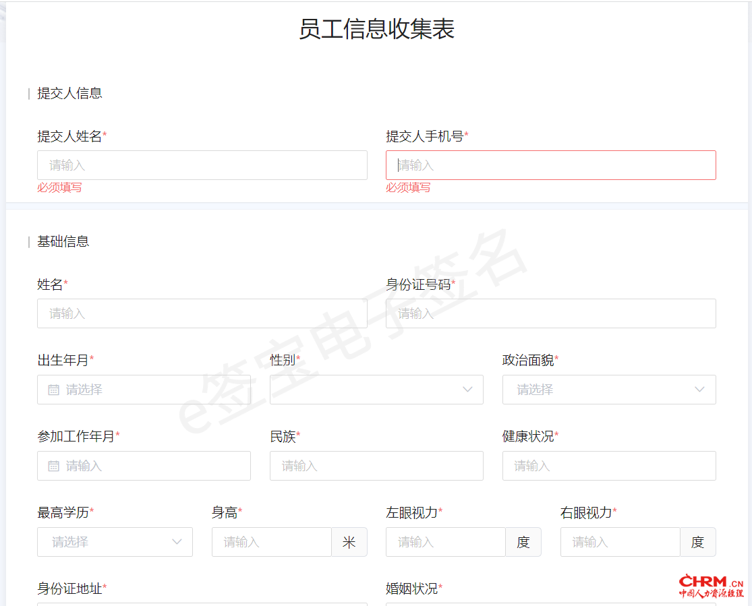The height and width of the screenshot is (606, 752).
Task: Click 必须填写 error under 提交人姓名
Action: (59, 187)
